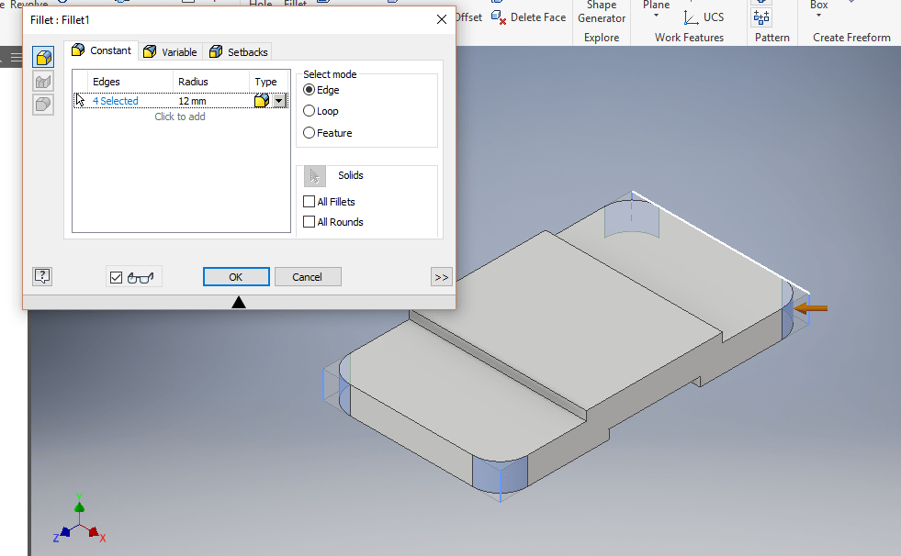Toggle the preview checkbox beside glasses

pos(116,278)
